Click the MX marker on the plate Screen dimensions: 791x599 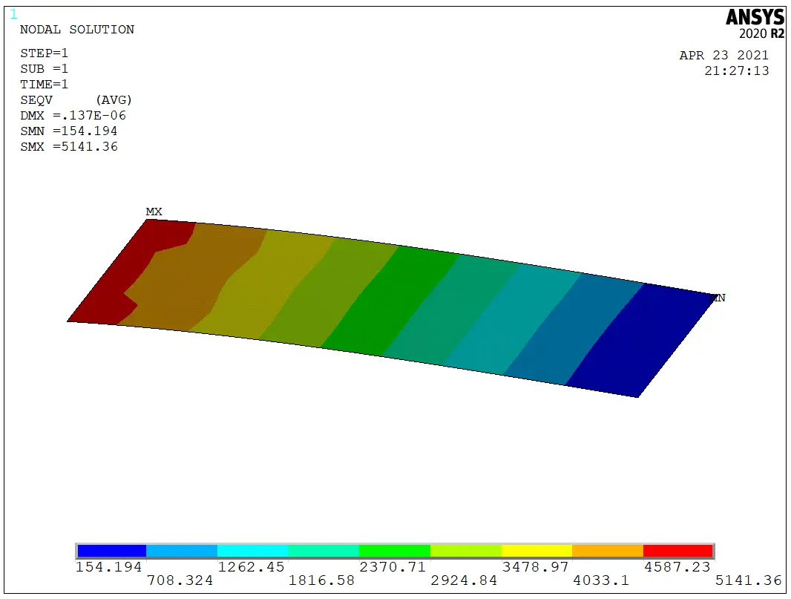[154, 212]
